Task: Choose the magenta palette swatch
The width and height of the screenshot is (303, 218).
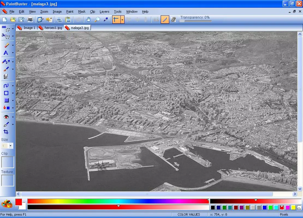Action: tap(288, 207)
